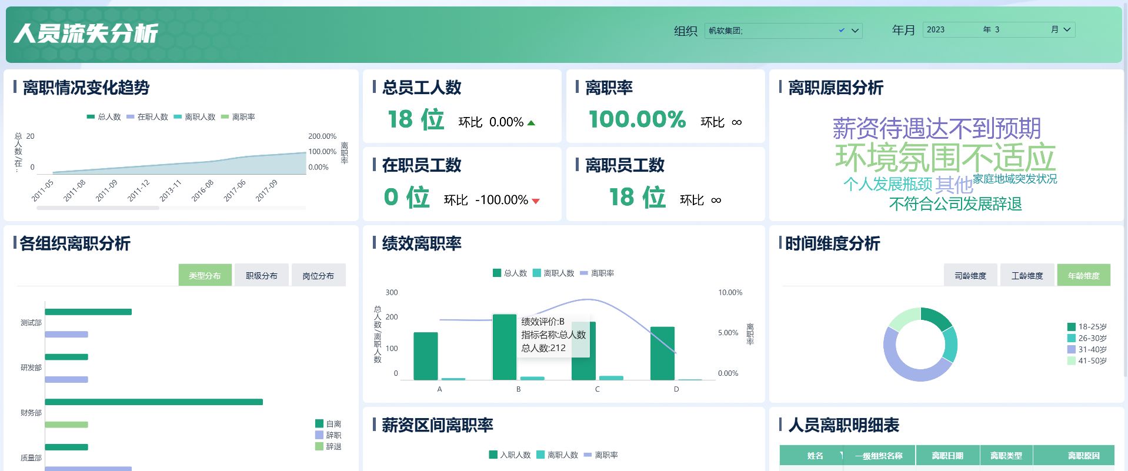Click the green total bar for grade B
This screenshot has width=1128, height=471.
505,347
